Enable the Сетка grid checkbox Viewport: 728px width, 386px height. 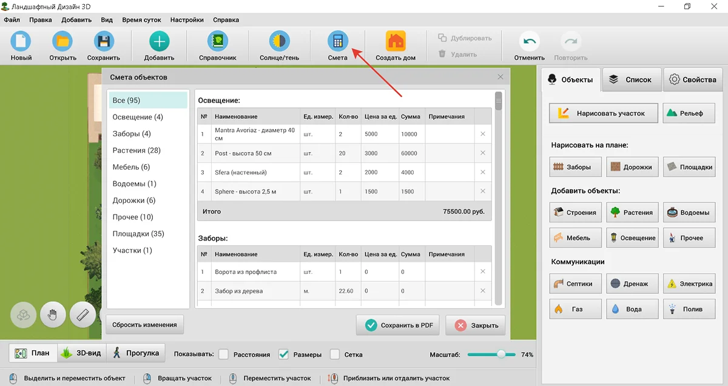(x=335, y=354)
